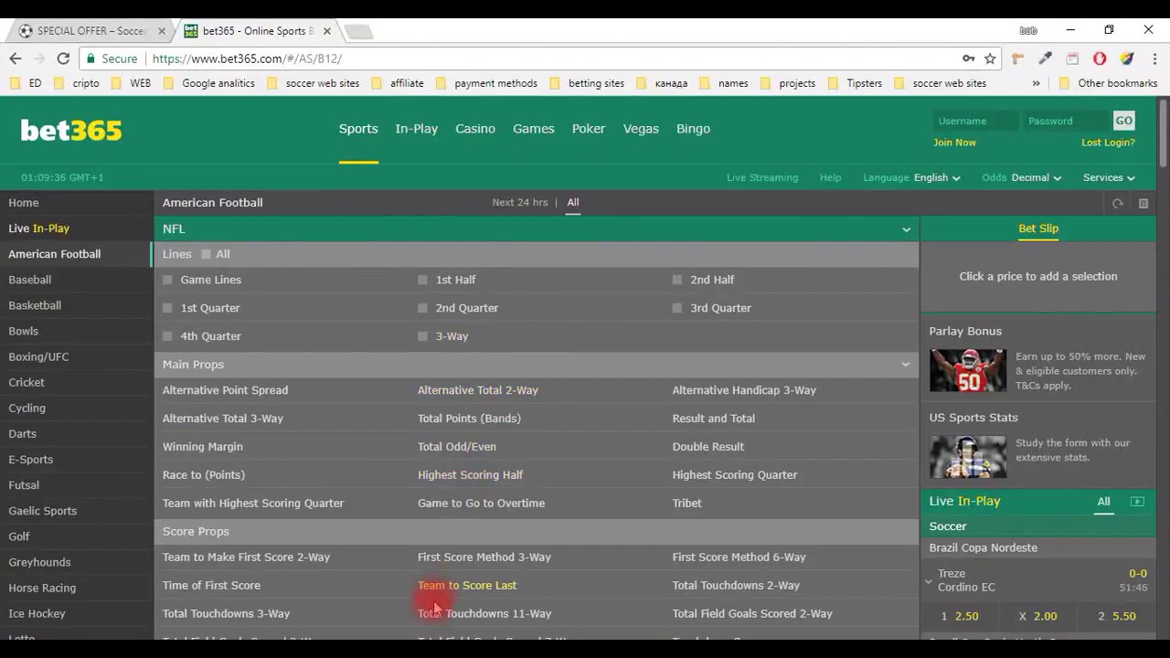Open Alternative Point Spread market

(225, 390)
